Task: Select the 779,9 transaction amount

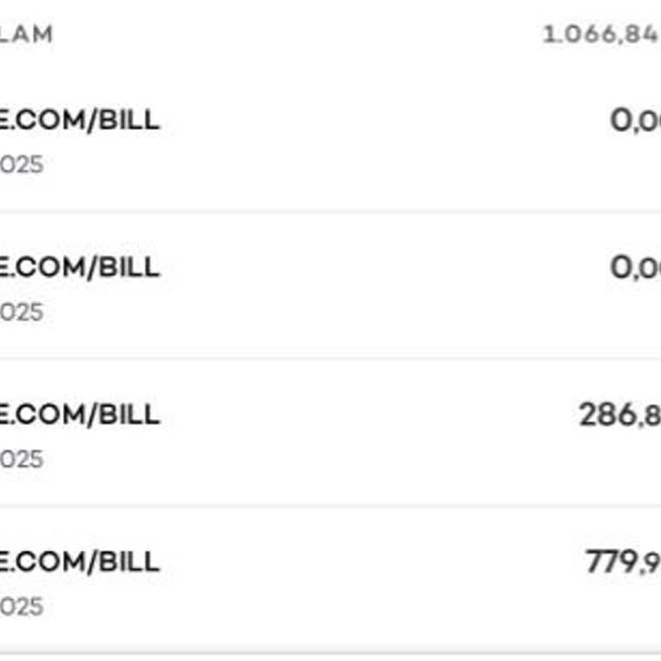Action: [622, 562]
